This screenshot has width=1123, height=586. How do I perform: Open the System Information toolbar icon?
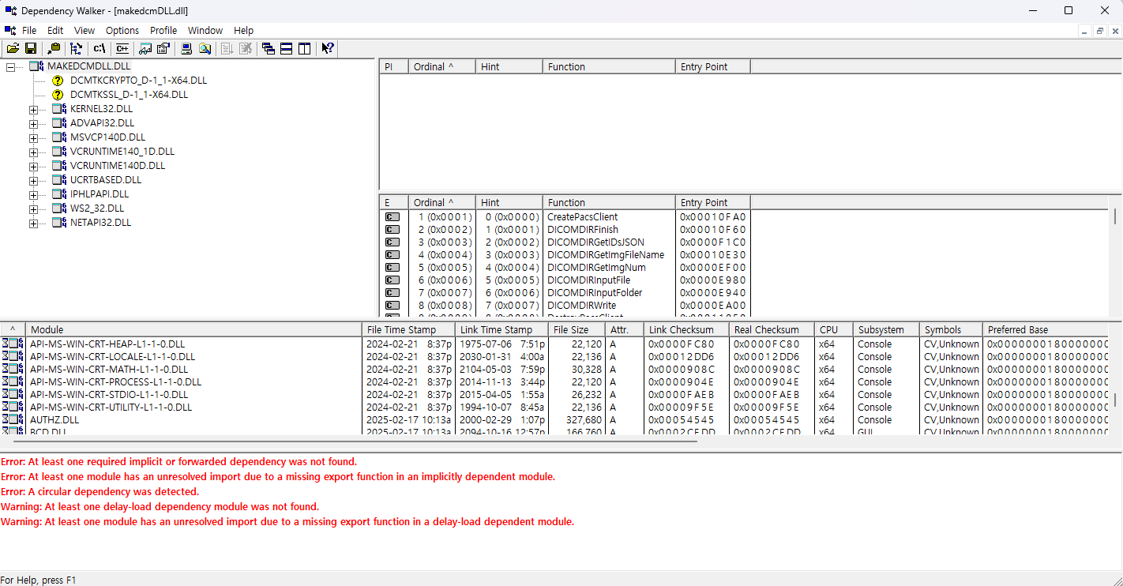click(186, 48)
